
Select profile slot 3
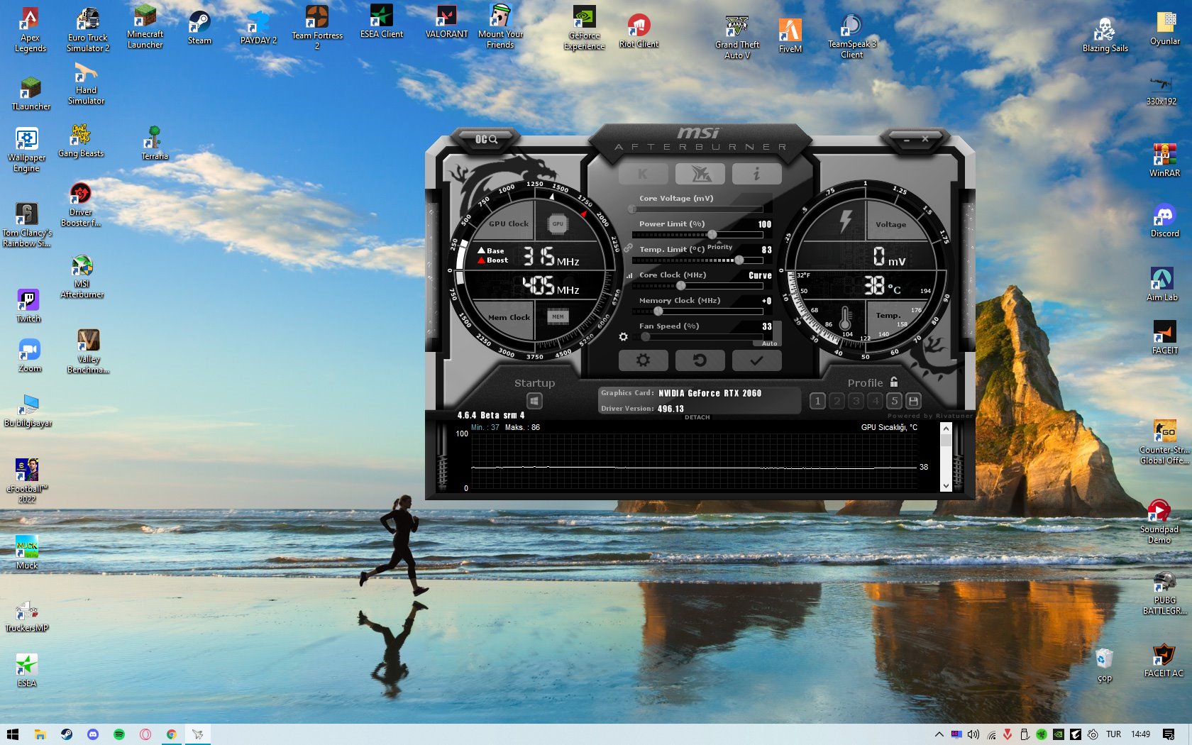tap(856, 401)
